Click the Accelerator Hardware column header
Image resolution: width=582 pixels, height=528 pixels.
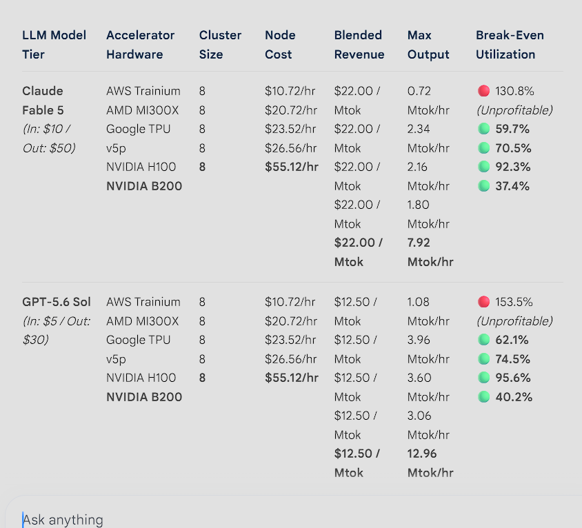coord(140,45)
